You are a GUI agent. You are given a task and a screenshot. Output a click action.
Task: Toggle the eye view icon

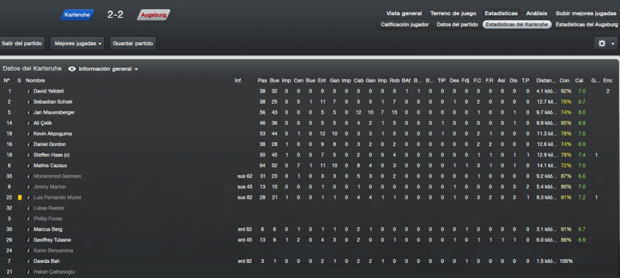[72, 69]
